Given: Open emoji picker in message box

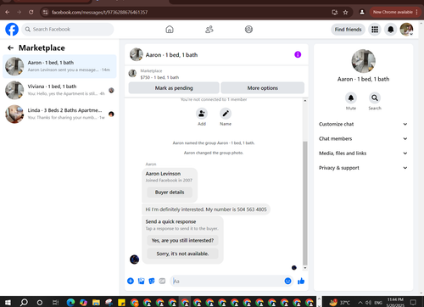Looking at the screenshot, I should click(x=287, y=281).
